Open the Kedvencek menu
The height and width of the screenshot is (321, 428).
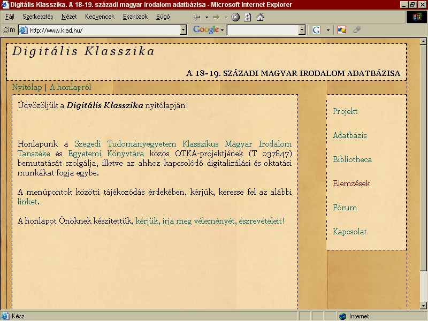tap(100, 17)
